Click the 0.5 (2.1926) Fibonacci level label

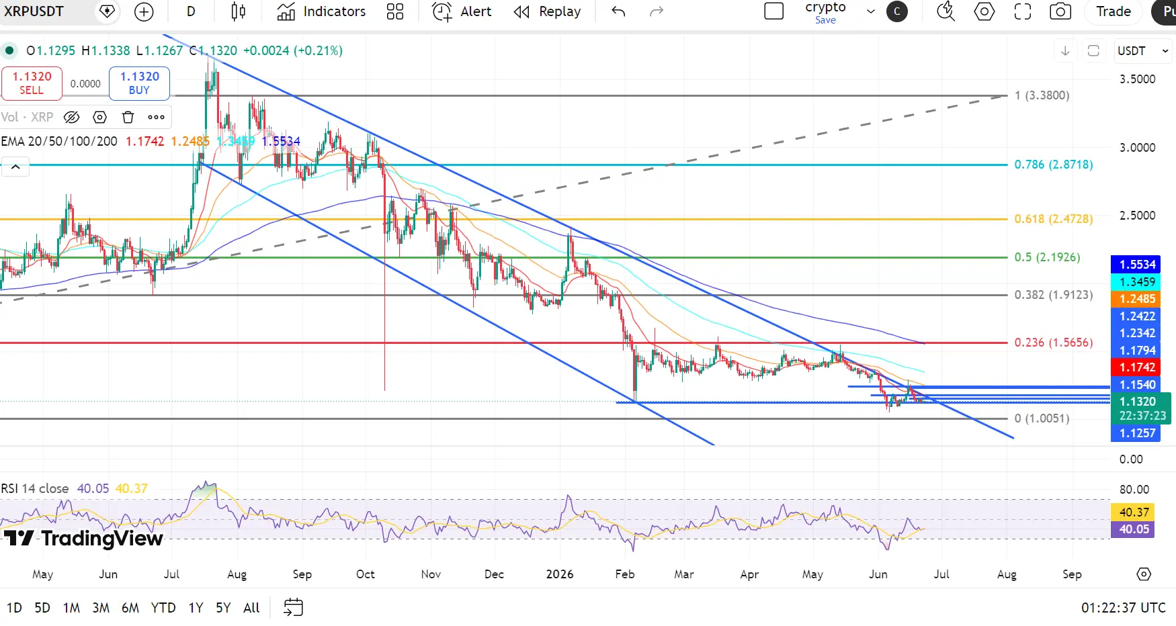tap(1047, 257)
